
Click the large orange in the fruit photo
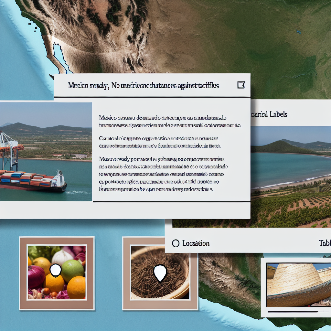[x=76, y=287]
